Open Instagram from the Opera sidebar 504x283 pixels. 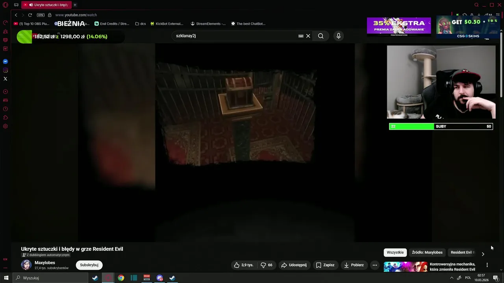click(x=6, y=70)
